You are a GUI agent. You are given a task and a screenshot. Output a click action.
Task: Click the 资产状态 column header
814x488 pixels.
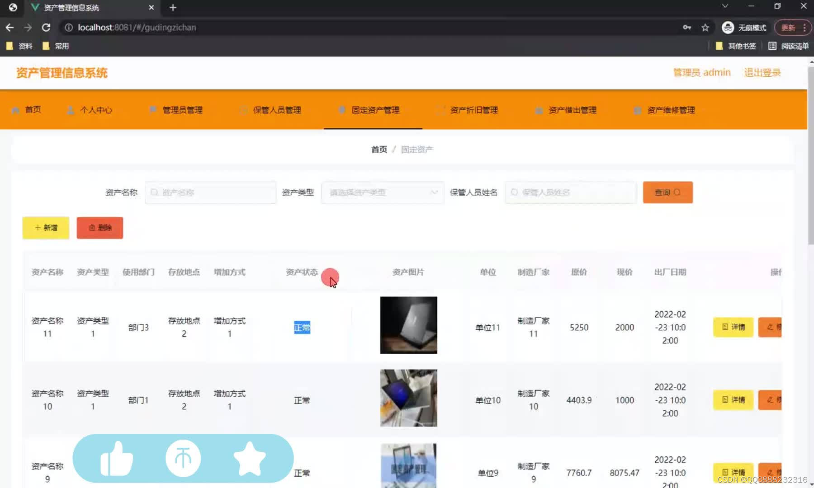coord(302,272)
